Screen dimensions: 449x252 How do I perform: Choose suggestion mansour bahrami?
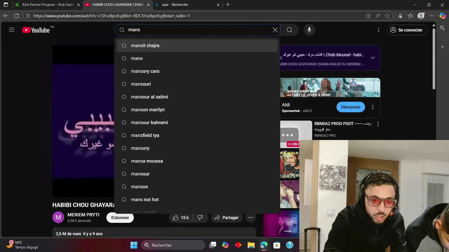[197, 122]
